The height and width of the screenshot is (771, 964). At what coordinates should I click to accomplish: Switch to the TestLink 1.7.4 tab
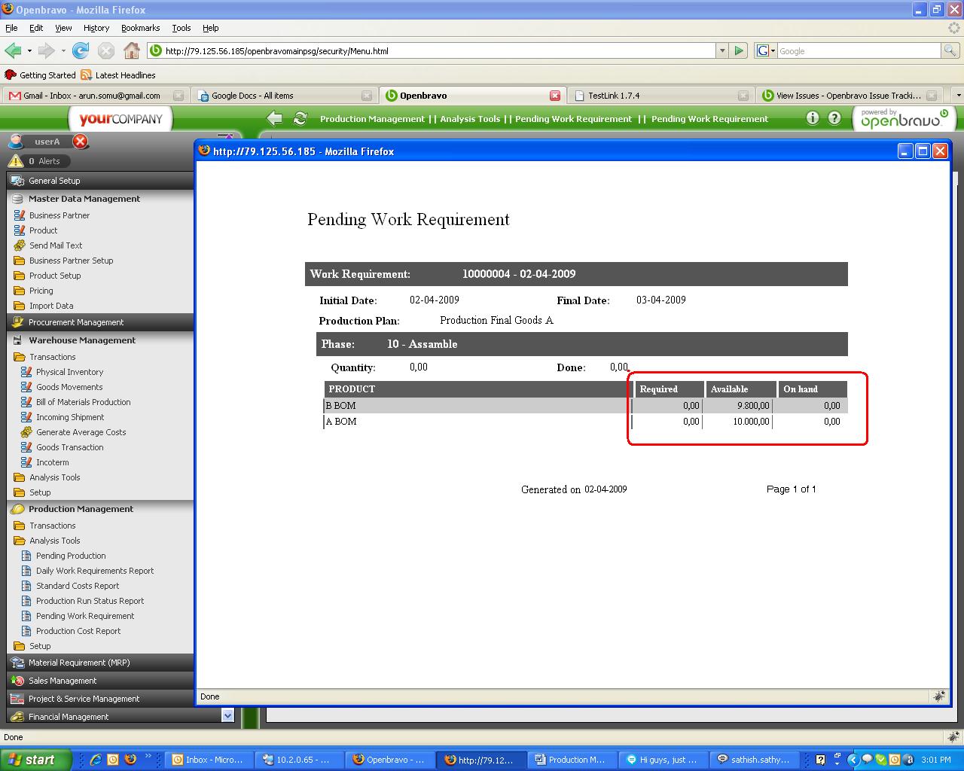click(614, 96)
